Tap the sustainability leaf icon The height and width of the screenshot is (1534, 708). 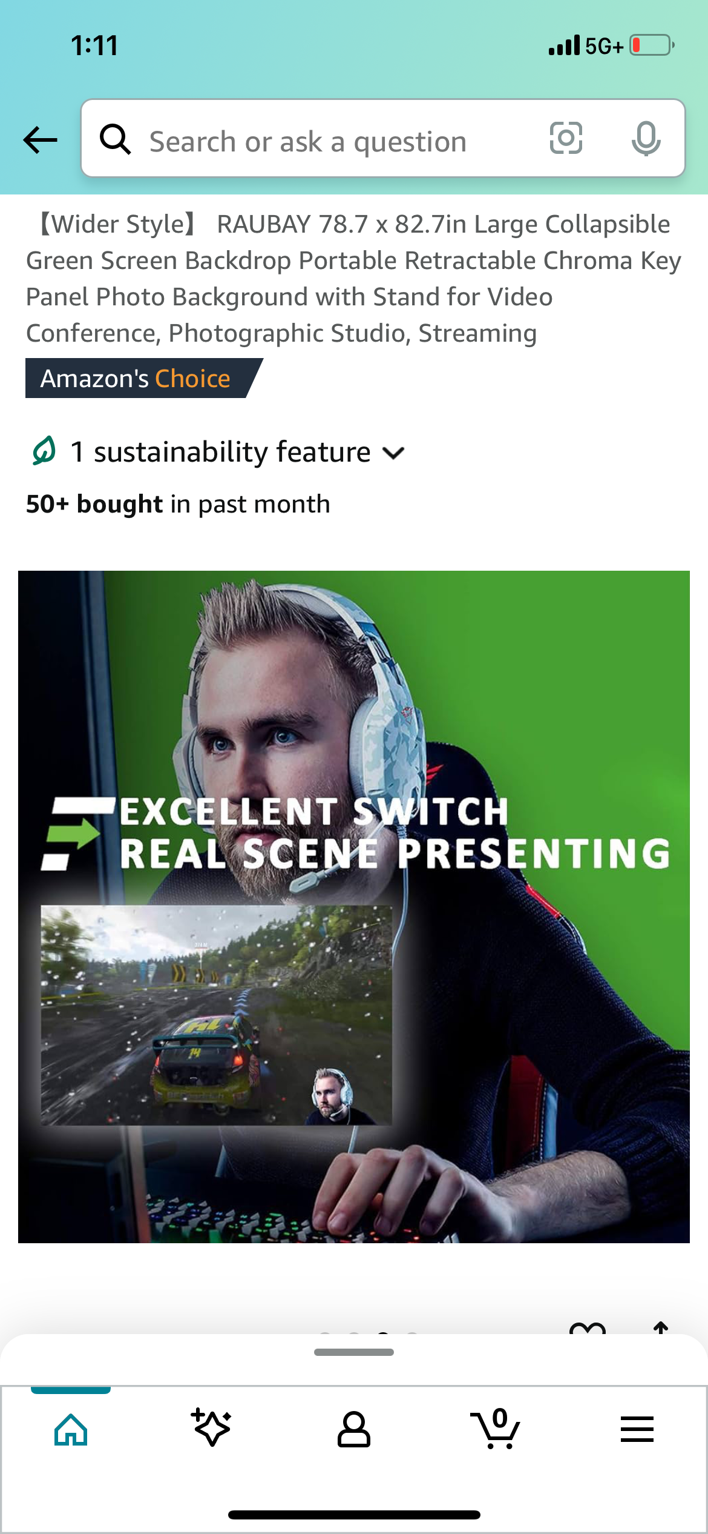tap(44, 451)
